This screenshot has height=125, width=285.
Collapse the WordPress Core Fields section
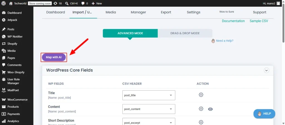click(266, 70)
